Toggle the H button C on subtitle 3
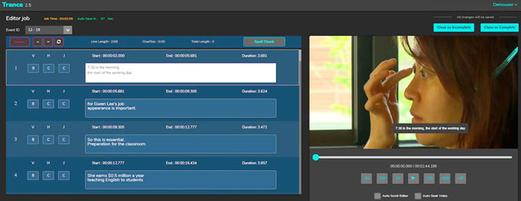 48,140
